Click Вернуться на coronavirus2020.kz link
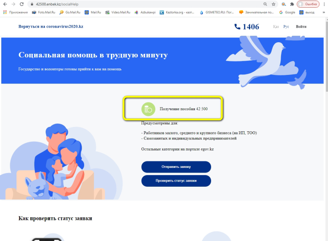This screenshot has height=241, width=328. 51,27
